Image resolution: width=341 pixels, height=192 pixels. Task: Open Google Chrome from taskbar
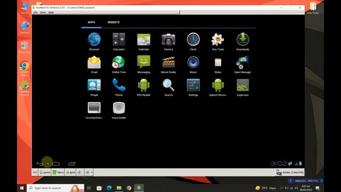tap(129, 188)
